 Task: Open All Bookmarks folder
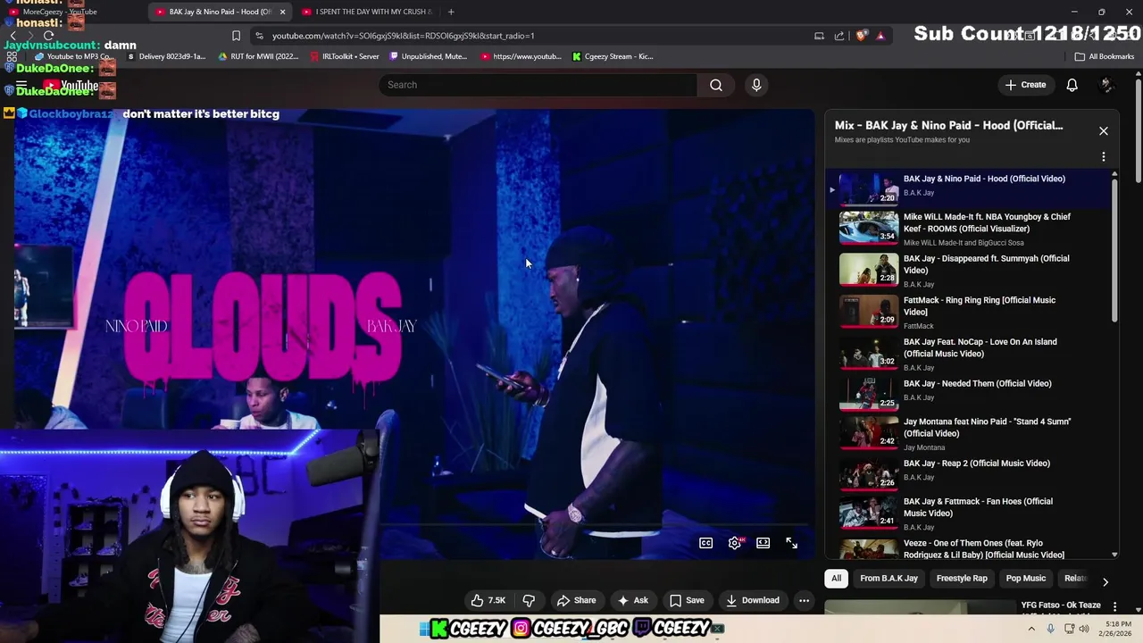(1105, 56)
